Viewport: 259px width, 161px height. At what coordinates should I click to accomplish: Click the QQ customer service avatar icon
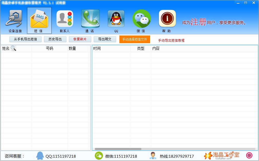(40, 156)
